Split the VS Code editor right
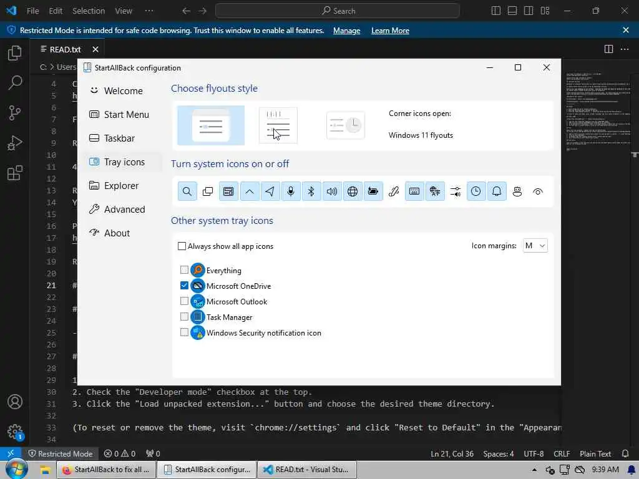 point(608,49)
